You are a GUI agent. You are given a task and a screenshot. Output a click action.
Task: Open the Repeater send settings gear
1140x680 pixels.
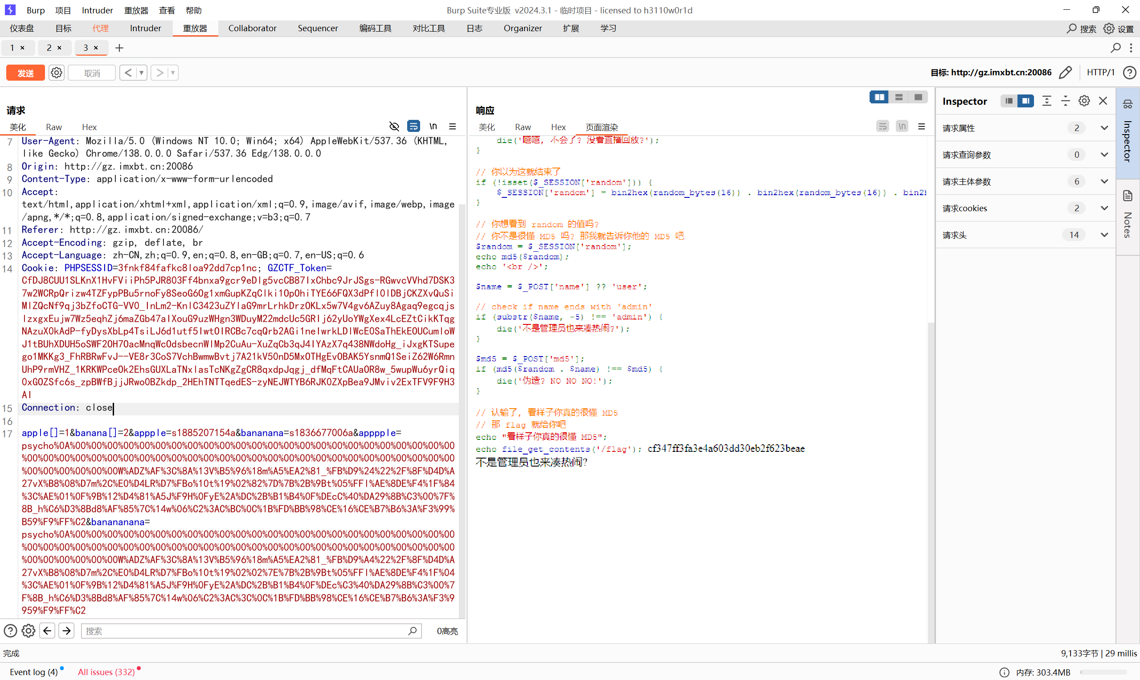tap(56, 73)
